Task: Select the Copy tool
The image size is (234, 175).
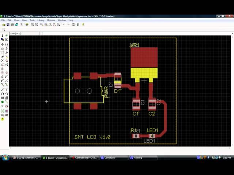Action: (7, 44)
